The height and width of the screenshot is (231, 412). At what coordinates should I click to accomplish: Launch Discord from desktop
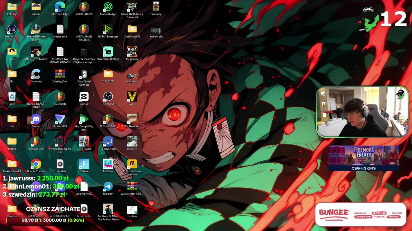[x=36, y=121]
